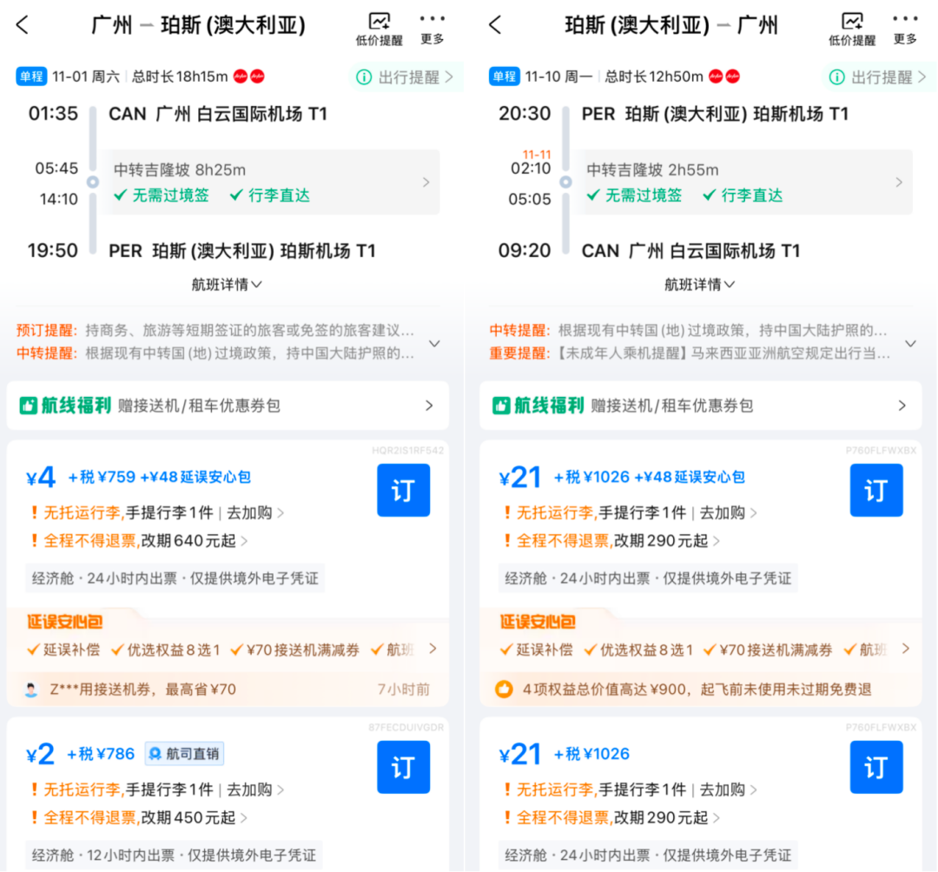The height and width of the screenshot is (872, 938).
Task: Open 低价提醒 price alert on right panel
Action: (x=851, y=26)
